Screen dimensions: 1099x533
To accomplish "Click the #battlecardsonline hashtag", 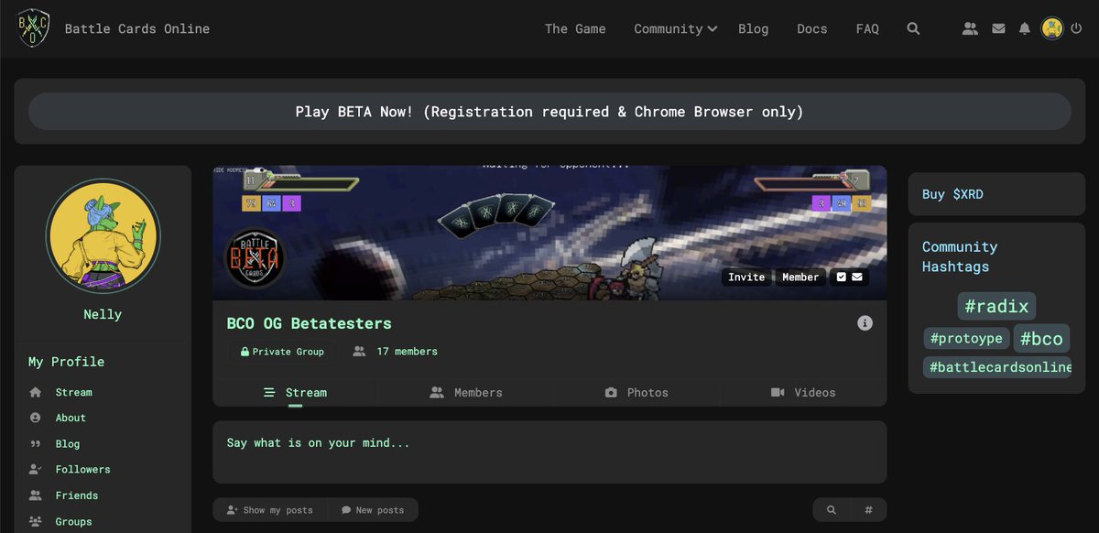I will pos(998,366).
